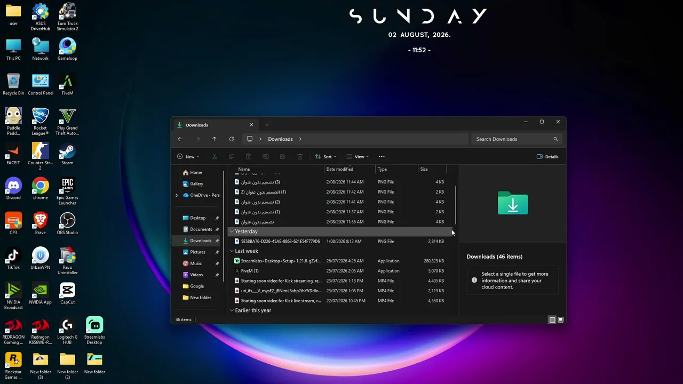The height and width of the screenshot is (384, 683).
Task: Click the chevron before Downloads in address bar
Action: (x=260, y=139)
